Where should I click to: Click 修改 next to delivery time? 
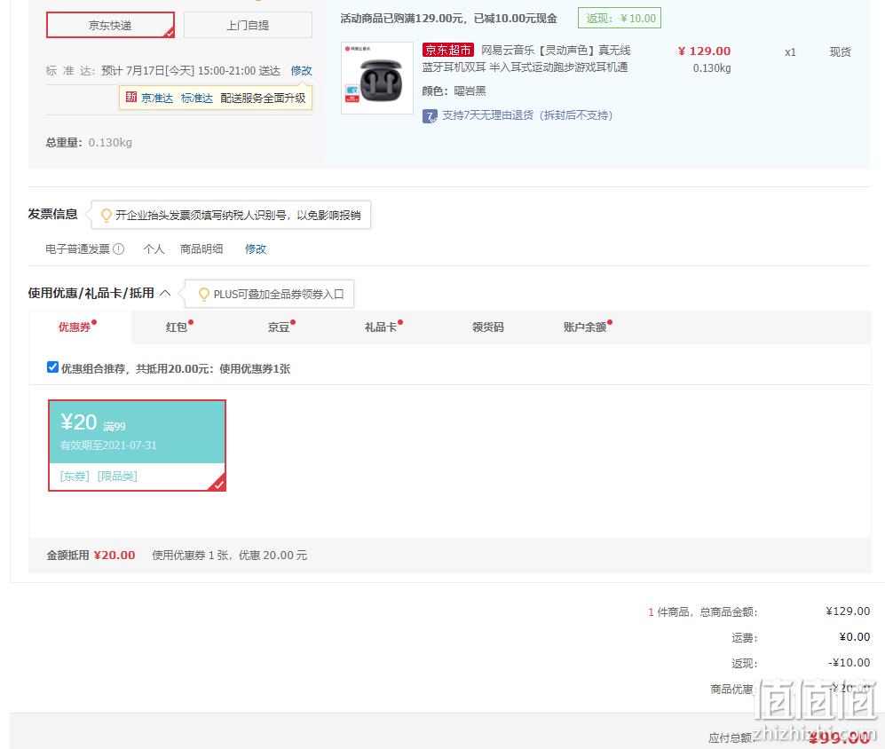click(x=302, y=71)
